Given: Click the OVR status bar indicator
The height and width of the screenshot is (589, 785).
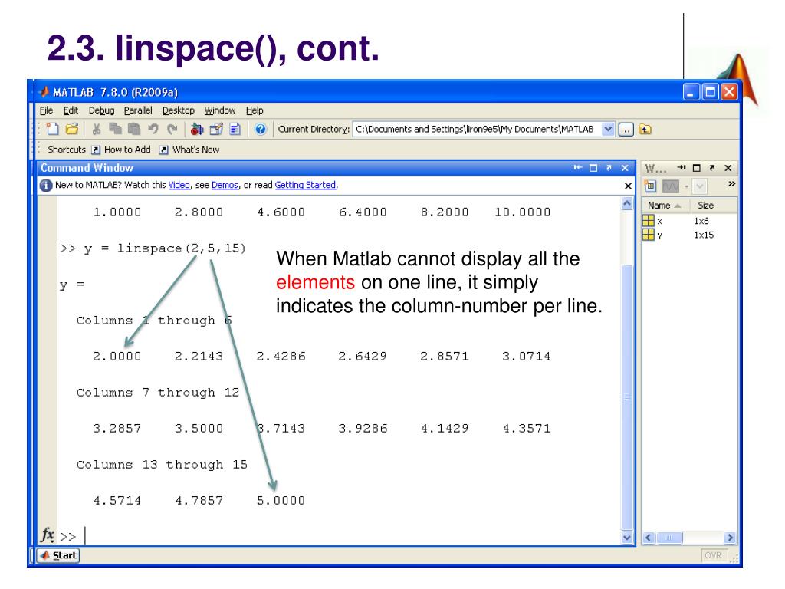Looking at the screenshot, I should (x=714, y=555).
